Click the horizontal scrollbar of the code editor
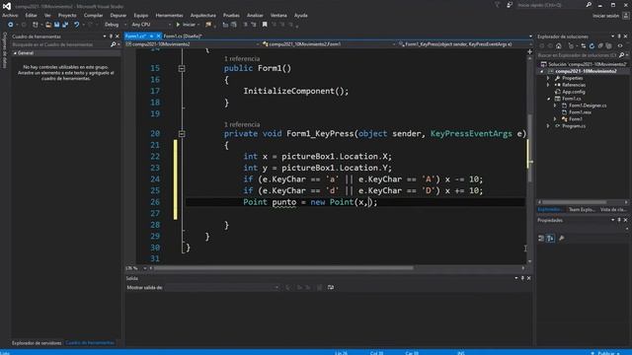Image resolution: width=632 pixels, height=355 pixels. [283, 268]
